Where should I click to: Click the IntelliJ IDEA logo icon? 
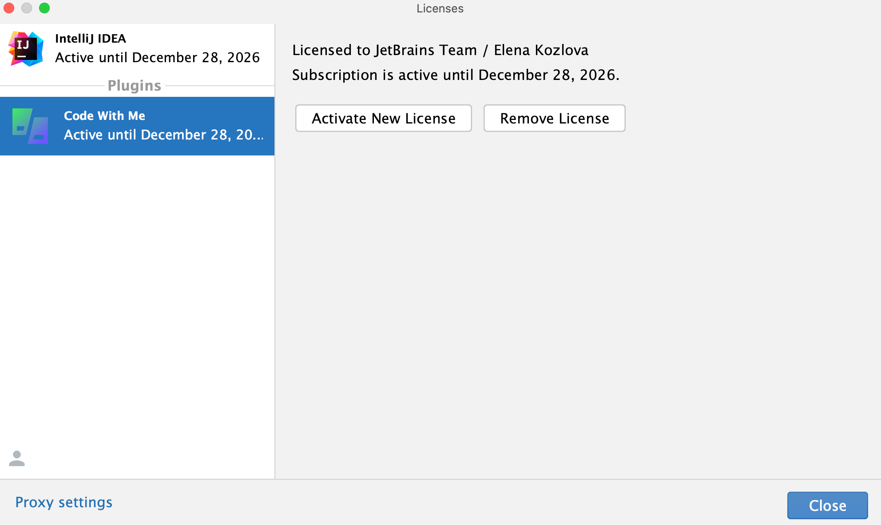click(x=26, y=49)
